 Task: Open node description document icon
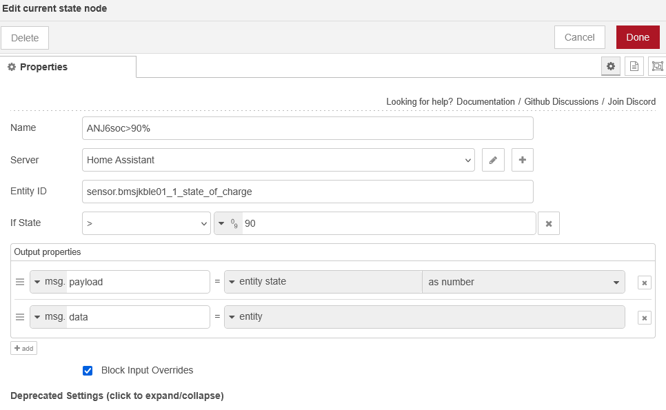point(634,66)
